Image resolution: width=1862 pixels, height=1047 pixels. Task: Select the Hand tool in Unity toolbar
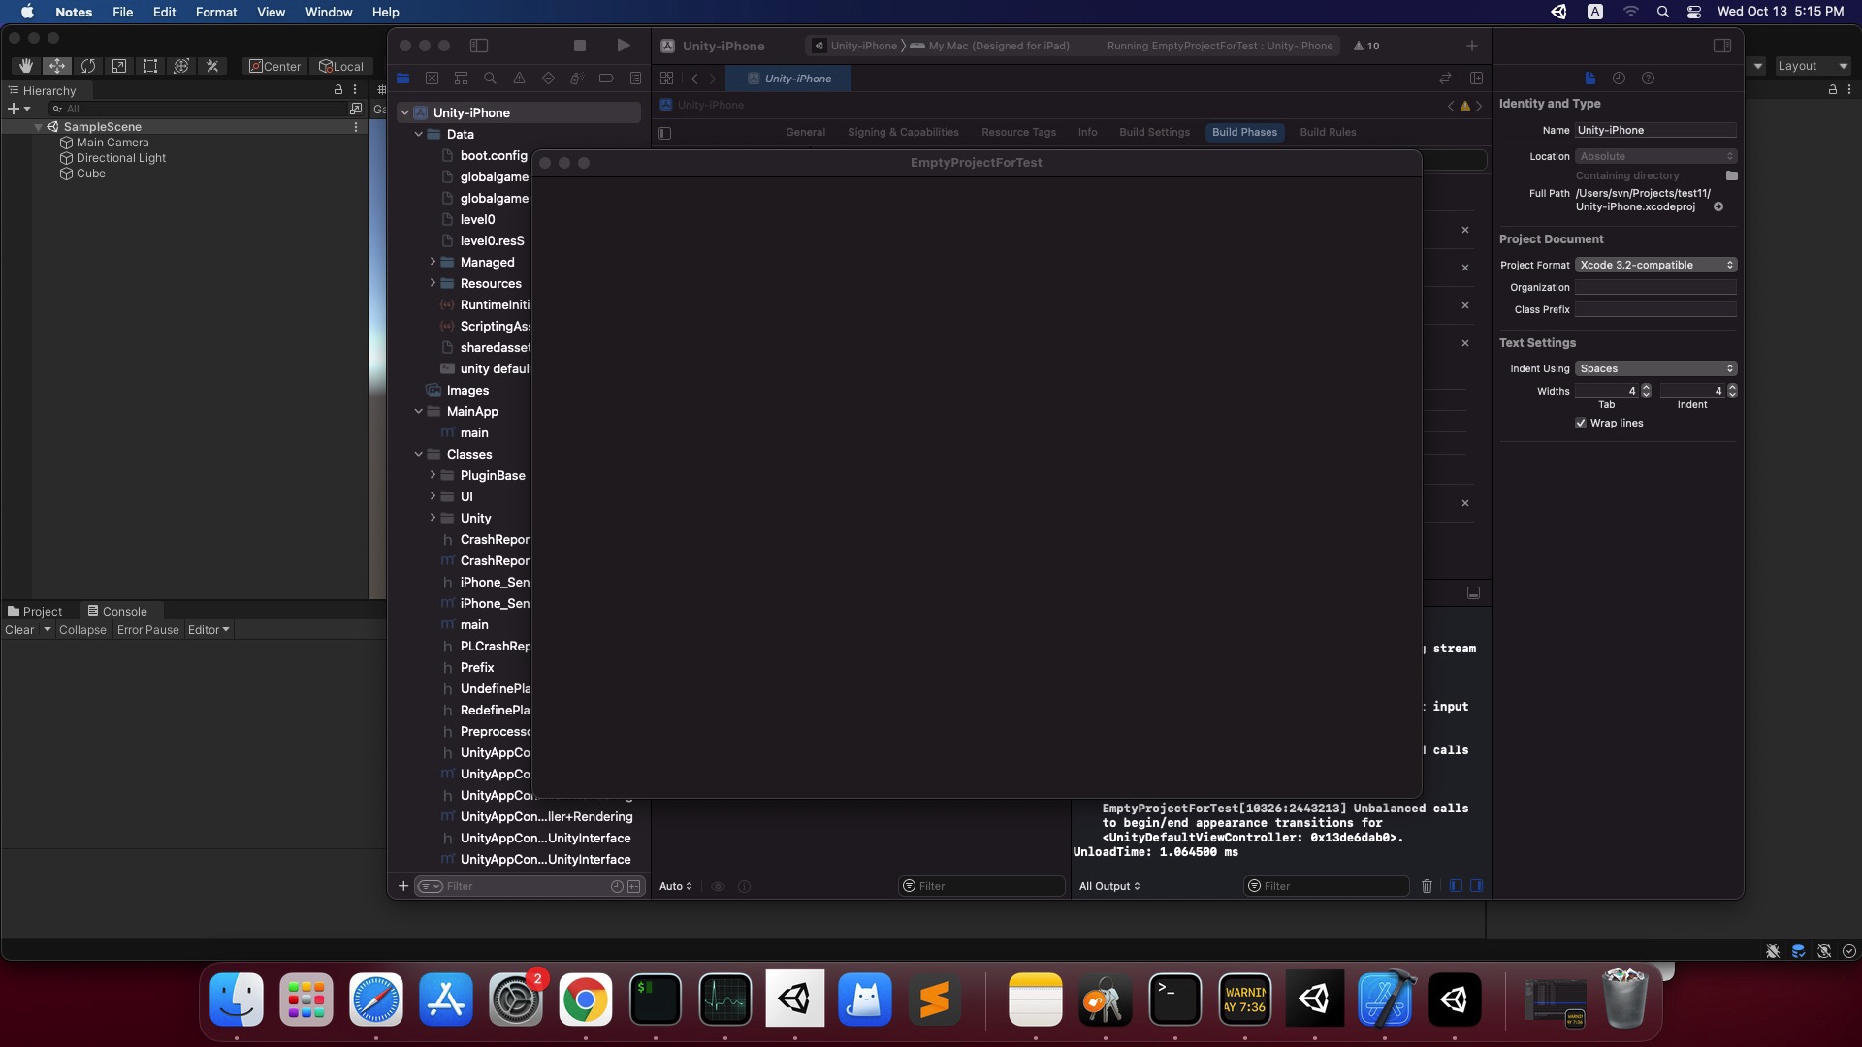click(26, 66)
